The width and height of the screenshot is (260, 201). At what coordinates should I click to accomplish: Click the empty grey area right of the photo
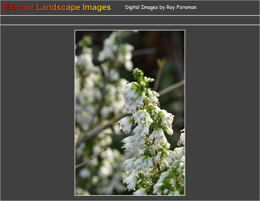(x=222, y=113)
